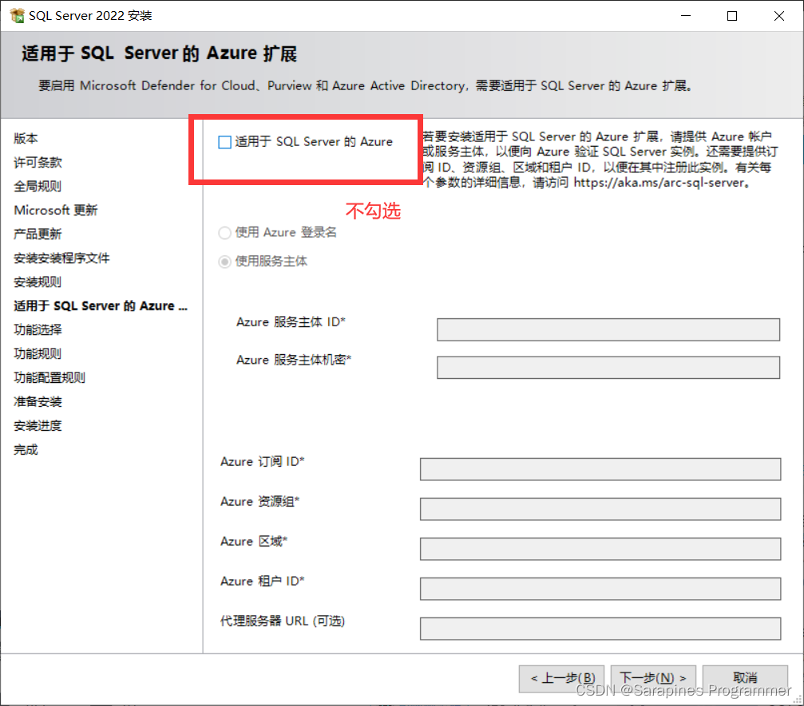Select the 安装安装程序文件 step in the sidebar

61,258
